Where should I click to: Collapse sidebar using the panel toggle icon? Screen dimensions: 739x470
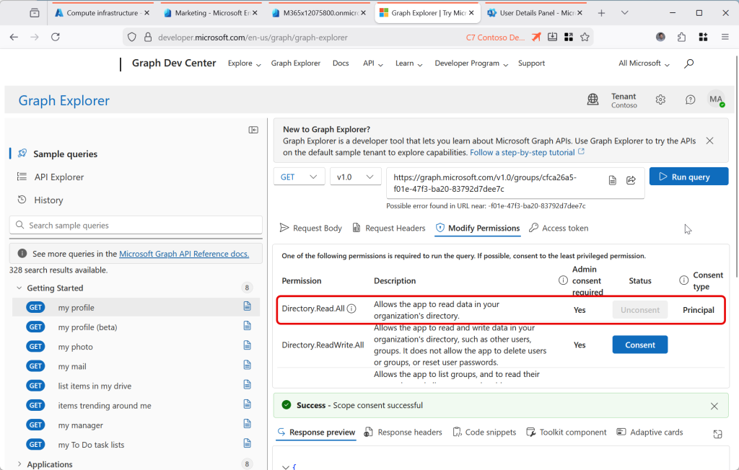(253, 130)
